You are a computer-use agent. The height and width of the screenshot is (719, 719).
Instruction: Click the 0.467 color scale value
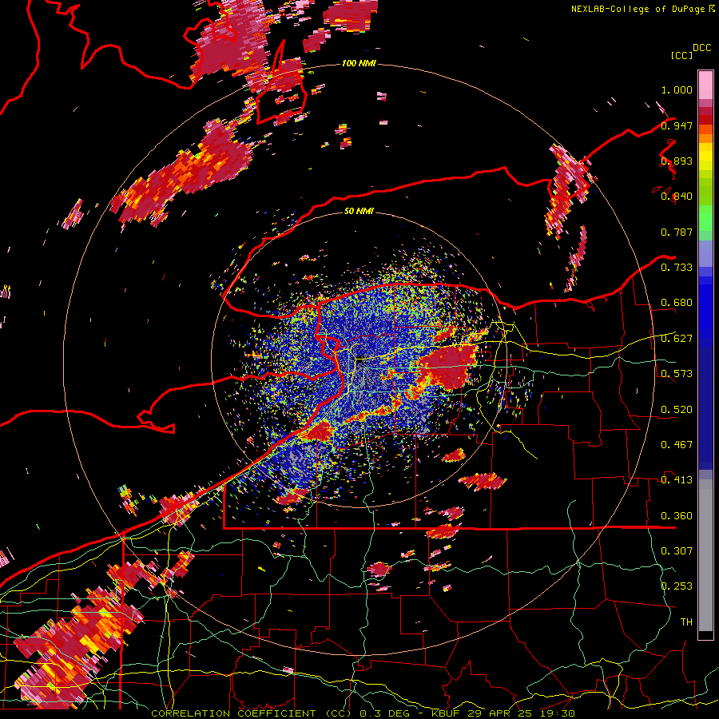click(x=677, y=445)
